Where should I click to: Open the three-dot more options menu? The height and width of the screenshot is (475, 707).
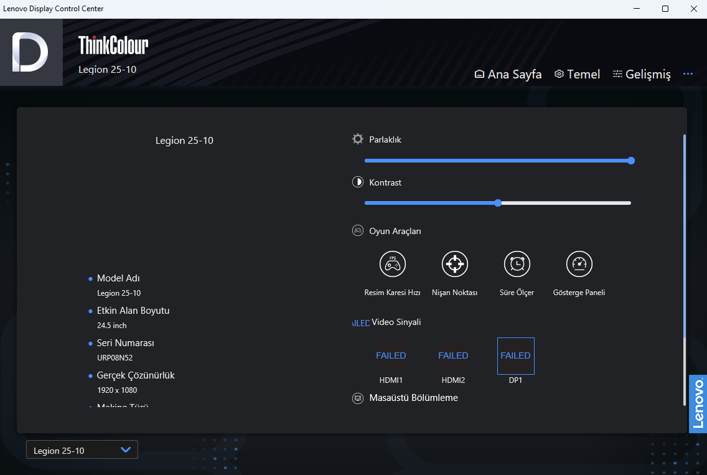click(688, 74)
